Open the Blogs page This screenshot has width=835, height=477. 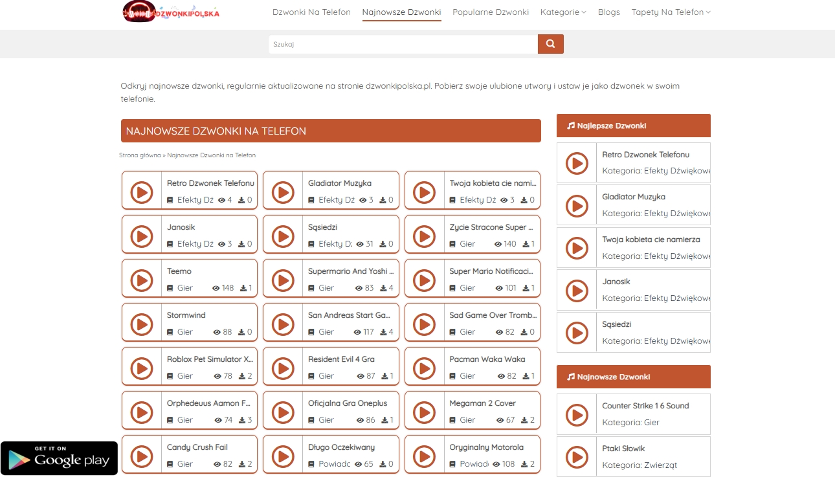point(608,12)
